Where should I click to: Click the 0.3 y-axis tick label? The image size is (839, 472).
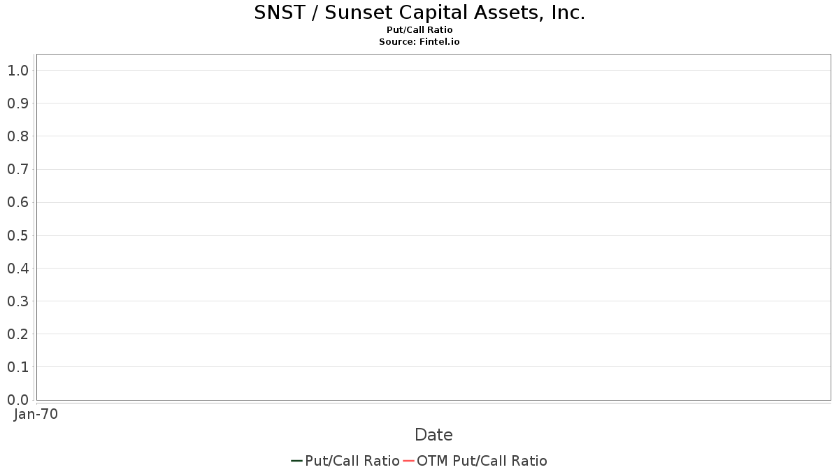click(17, 301)
